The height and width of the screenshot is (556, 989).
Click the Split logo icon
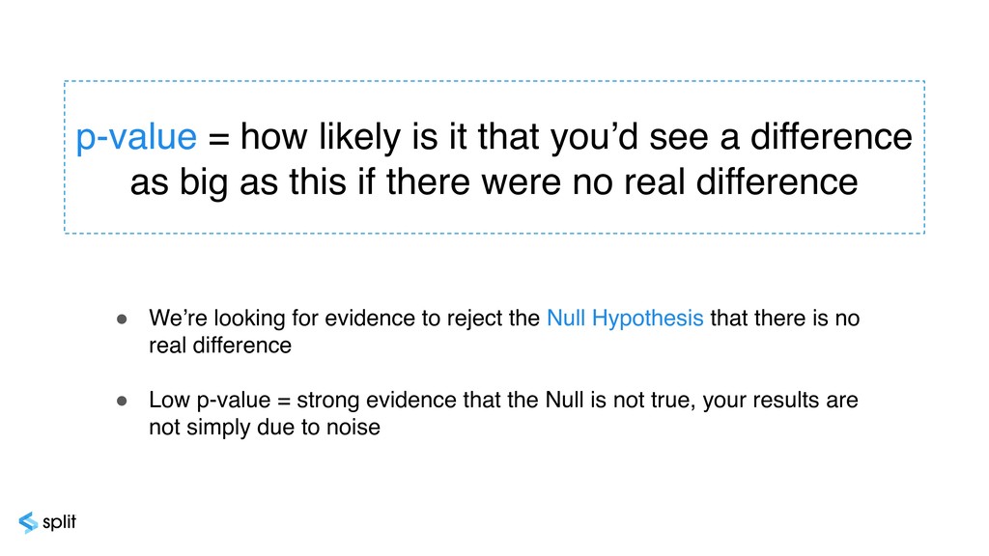point(28,522)
